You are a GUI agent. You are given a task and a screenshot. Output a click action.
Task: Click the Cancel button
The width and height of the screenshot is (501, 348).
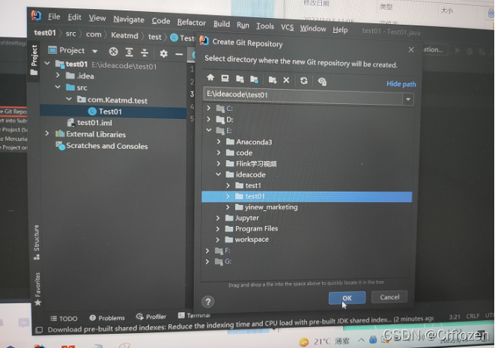[389, 297]
